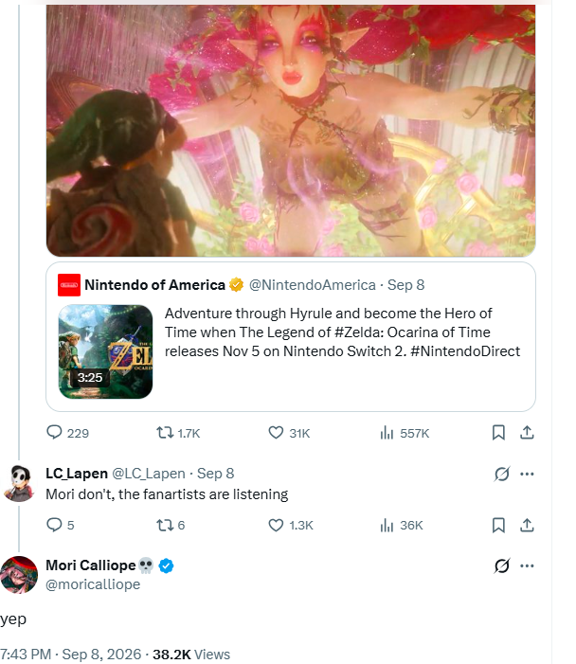Share LC_Lapen's reply
Image resolution: width=576 pixels, height=664 pixels.
point(527,525)
